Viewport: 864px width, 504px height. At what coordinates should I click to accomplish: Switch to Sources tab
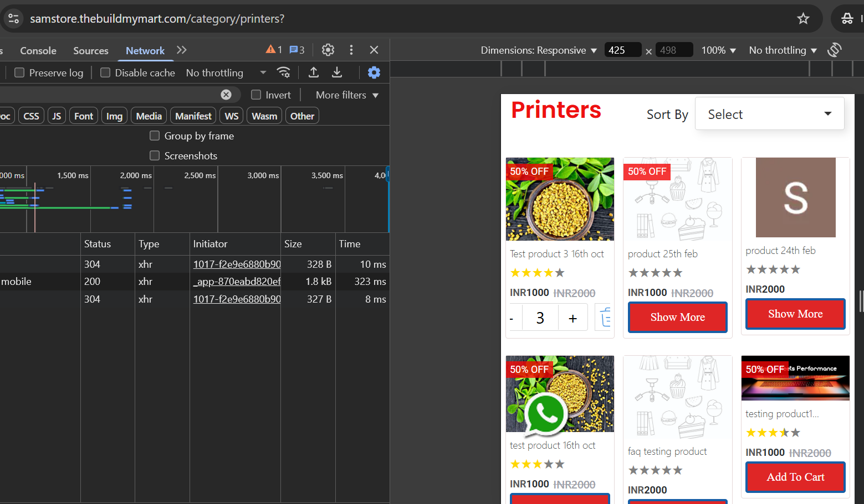[91, 50]
